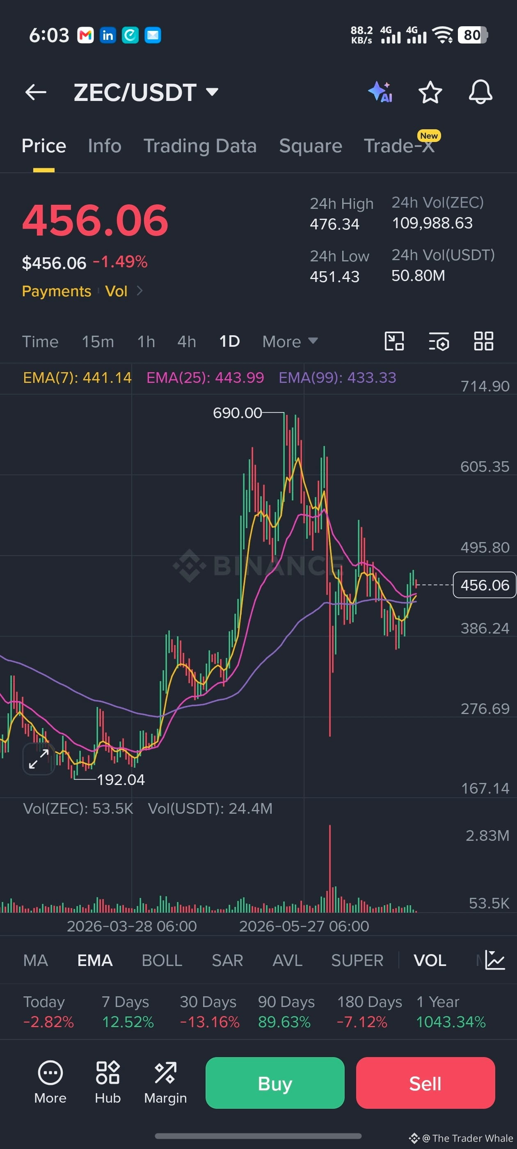Tap the blue mail notification icon in status bar
Viewport: 517px width, 1149px height.
point(153,35)
